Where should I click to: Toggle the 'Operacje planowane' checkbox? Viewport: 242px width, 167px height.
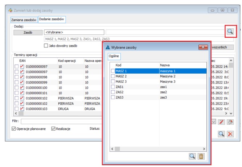pos(14,129)
